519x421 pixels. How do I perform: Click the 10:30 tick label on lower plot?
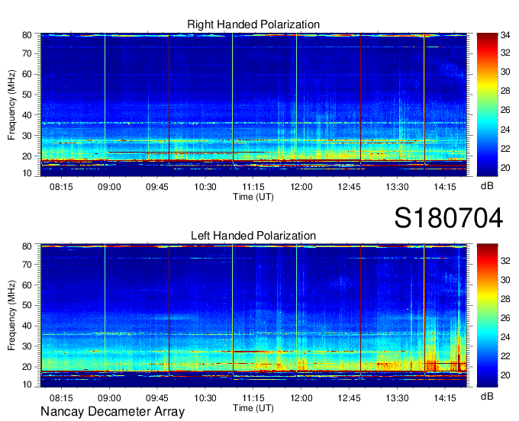pos(205,398)
